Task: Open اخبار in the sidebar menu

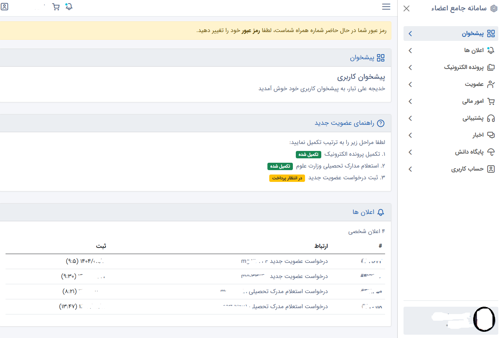Action: [x=478, y=135]
